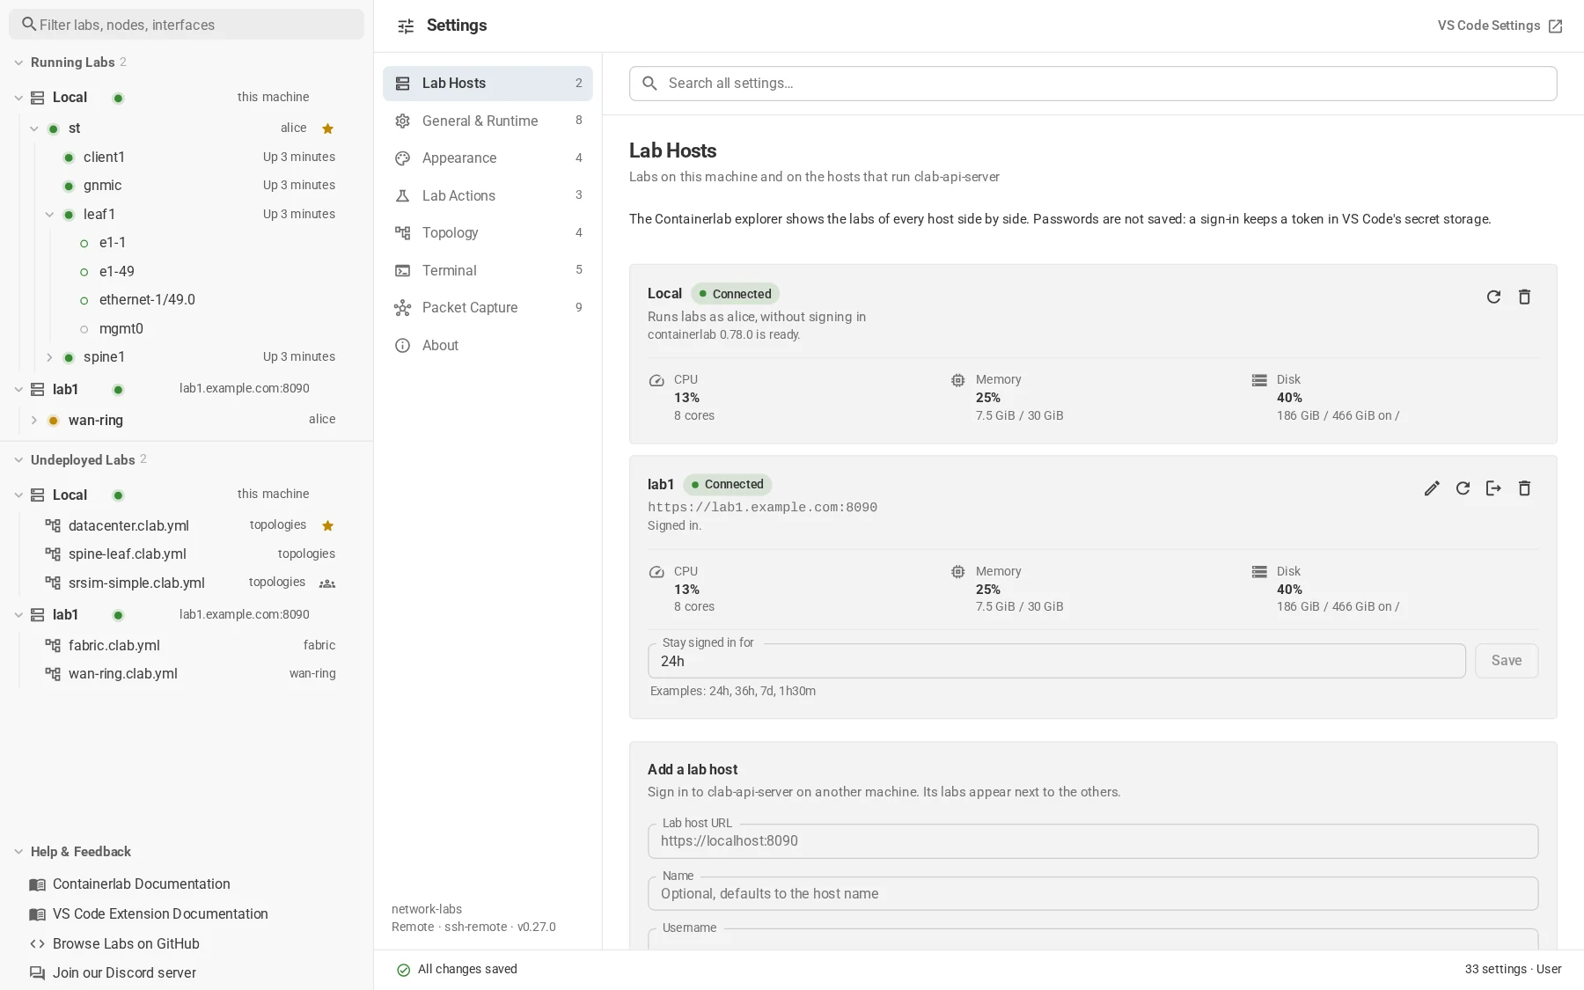The image size is (1584, 990).
Task: Open Containerlab Documentation link
Action: click(x=142, y=884)
